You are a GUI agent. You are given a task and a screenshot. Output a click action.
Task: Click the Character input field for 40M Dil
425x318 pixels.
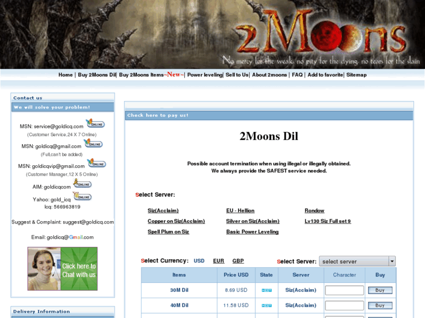coord(344,306)
